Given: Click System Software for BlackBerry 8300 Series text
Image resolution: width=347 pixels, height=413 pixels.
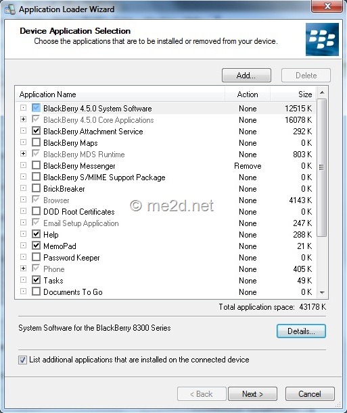Looking at the screenshot, I should [x=95, y=328].
